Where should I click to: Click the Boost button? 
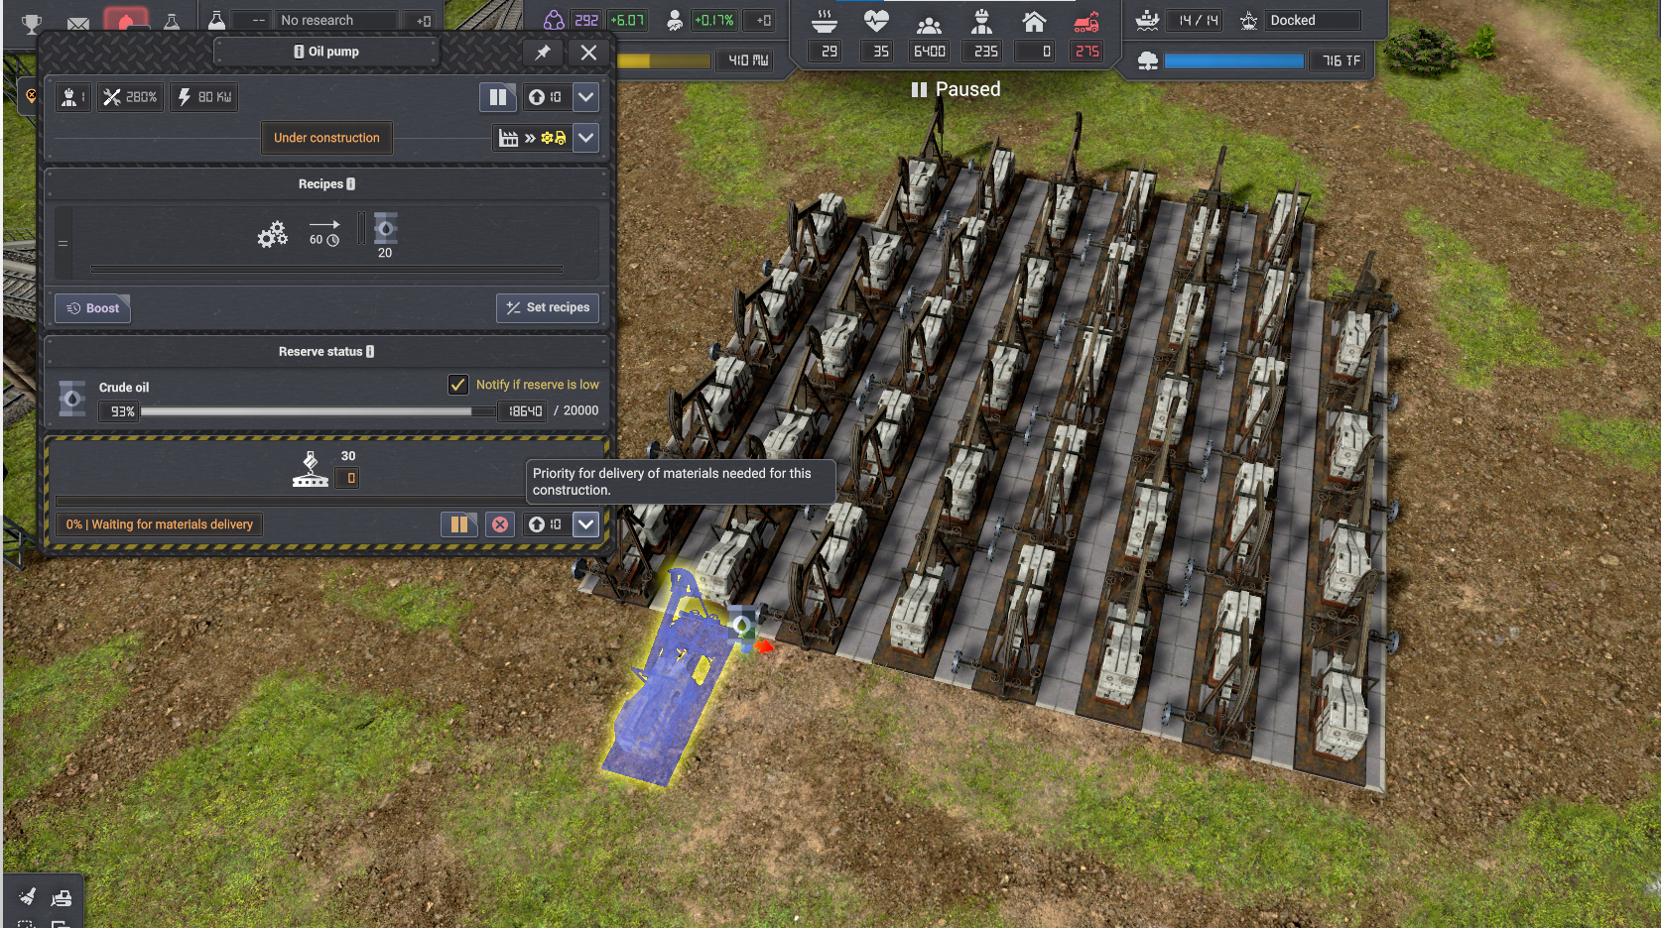[92, 308]
